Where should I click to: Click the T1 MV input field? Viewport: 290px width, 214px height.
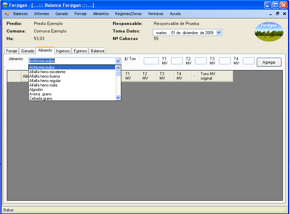click(x=177, y=61)
